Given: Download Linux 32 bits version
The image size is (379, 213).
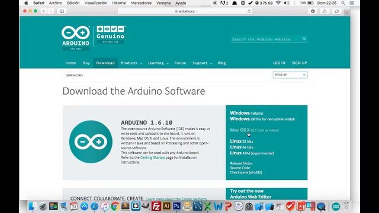Looking at the screenshot, I should point(241,141).
